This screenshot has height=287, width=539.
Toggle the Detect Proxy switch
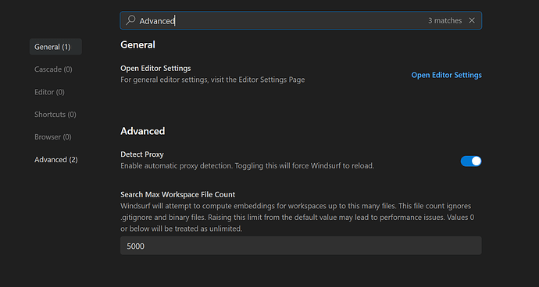click(x=471, y=161)
